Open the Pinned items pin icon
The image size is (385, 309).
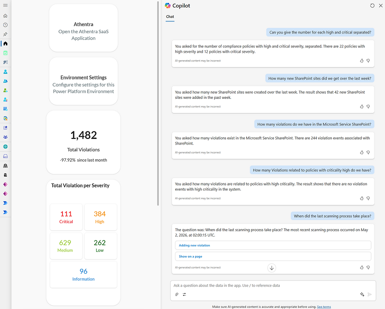click(5, 34)
